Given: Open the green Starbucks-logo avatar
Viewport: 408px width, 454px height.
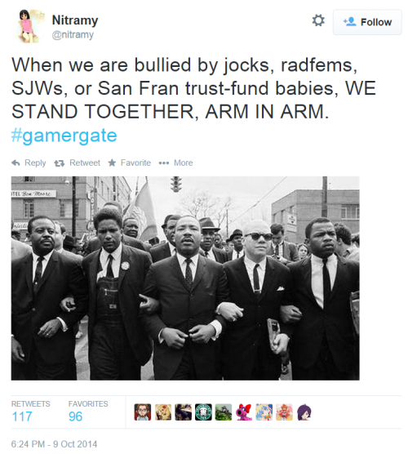Looking at the screenshot, I should click(x=203, y=412).
